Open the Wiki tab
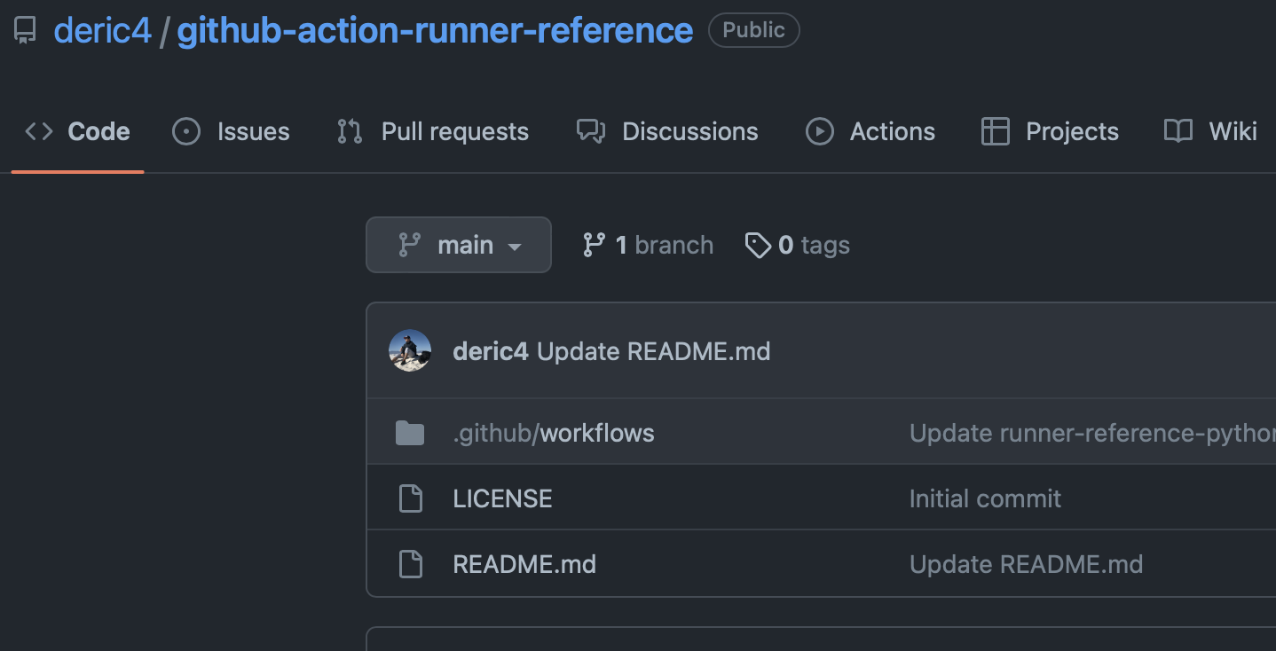Screen dimensions: 1276x651 tap(1210, 132)
